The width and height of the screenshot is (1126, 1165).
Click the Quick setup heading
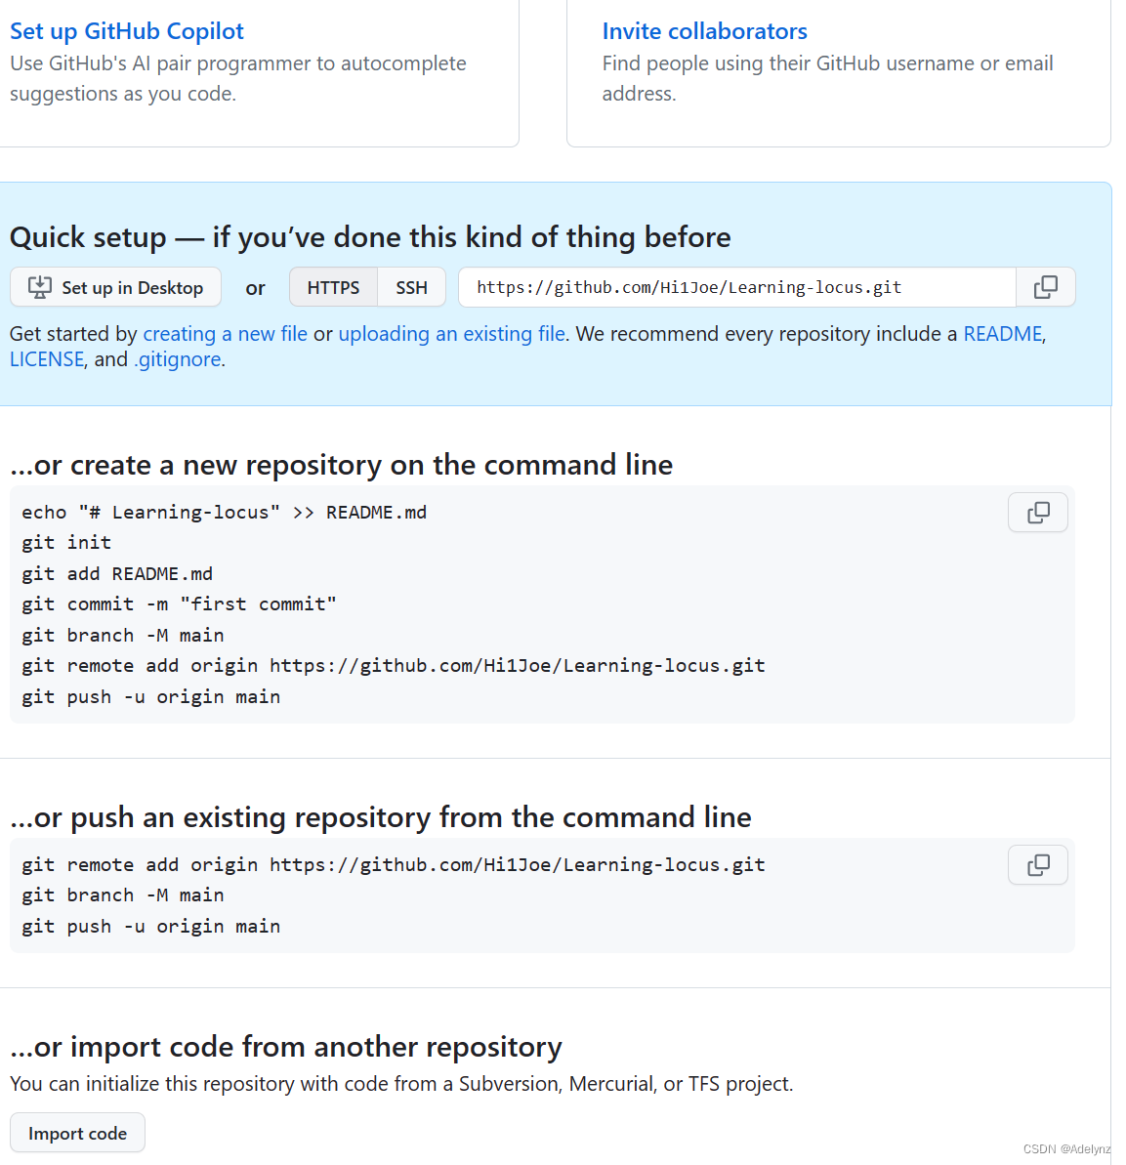(x=370, y=237)
